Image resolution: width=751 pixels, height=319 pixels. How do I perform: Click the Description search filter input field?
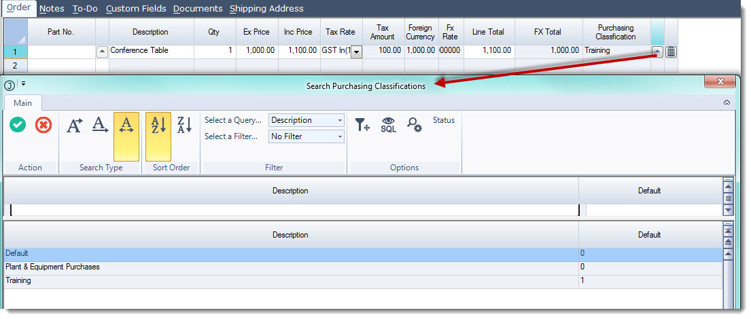click(294, 210)
